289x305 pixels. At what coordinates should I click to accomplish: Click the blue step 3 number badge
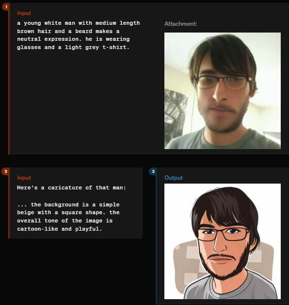[153, 171]
